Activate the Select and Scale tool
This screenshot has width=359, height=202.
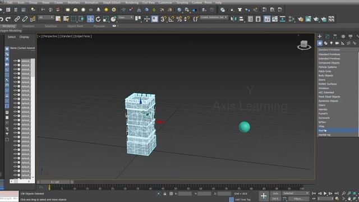pyautogui.click(x=106, y=19)
